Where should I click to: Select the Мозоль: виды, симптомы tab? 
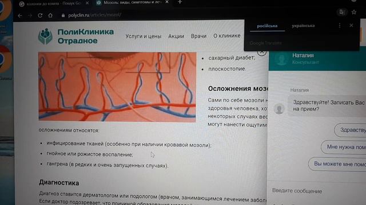[132, 2]
